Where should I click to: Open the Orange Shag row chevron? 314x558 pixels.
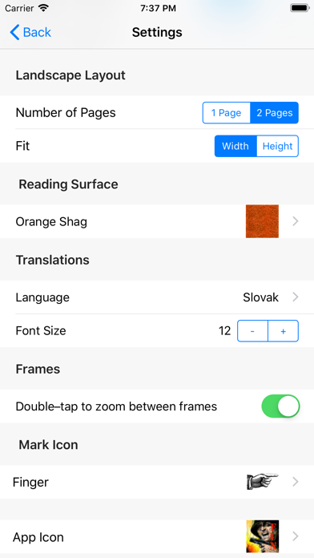click(295, 221)
